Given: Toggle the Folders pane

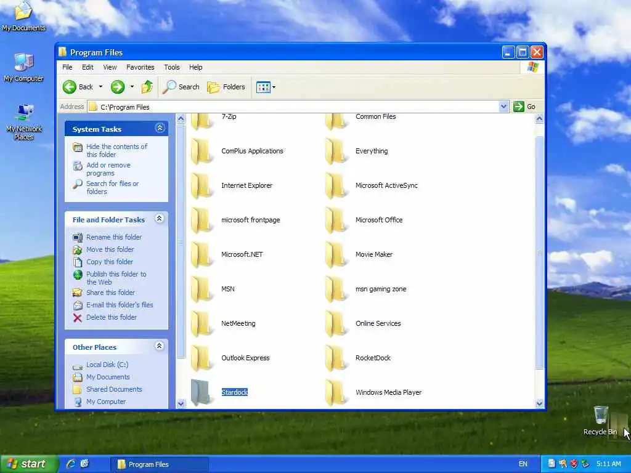Looking at the screenshot, I should tap(226, 87).
